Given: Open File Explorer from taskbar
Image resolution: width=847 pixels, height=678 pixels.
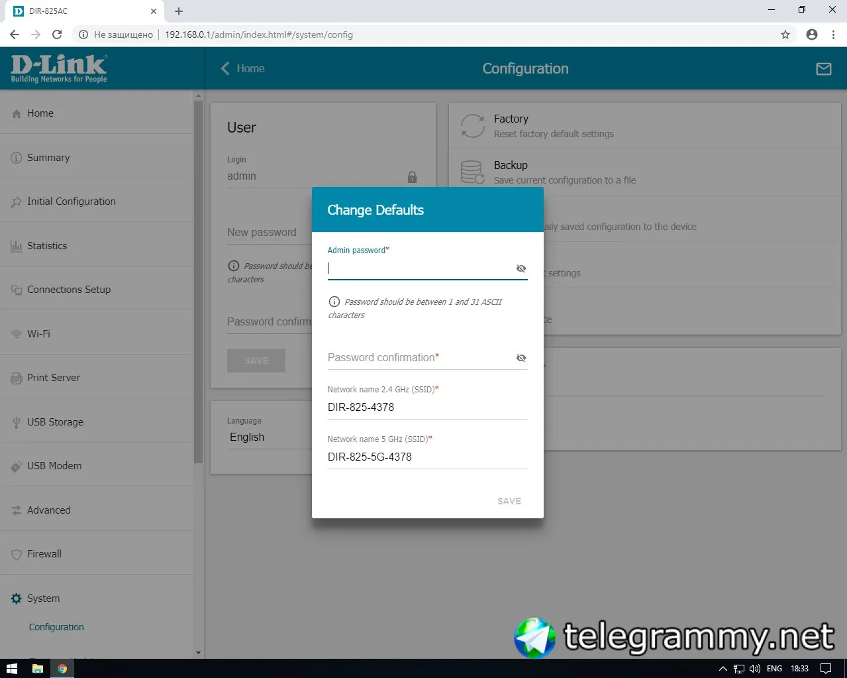Looking at the screenshot, I should click(x=38, y=669).
